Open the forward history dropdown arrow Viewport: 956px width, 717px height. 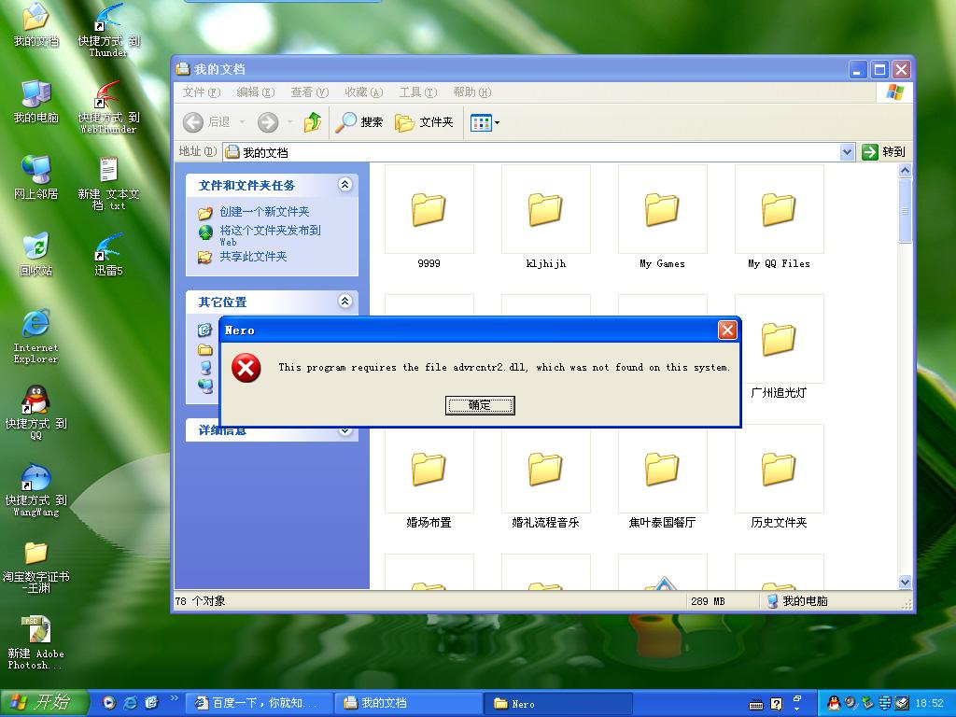(289, 122)
